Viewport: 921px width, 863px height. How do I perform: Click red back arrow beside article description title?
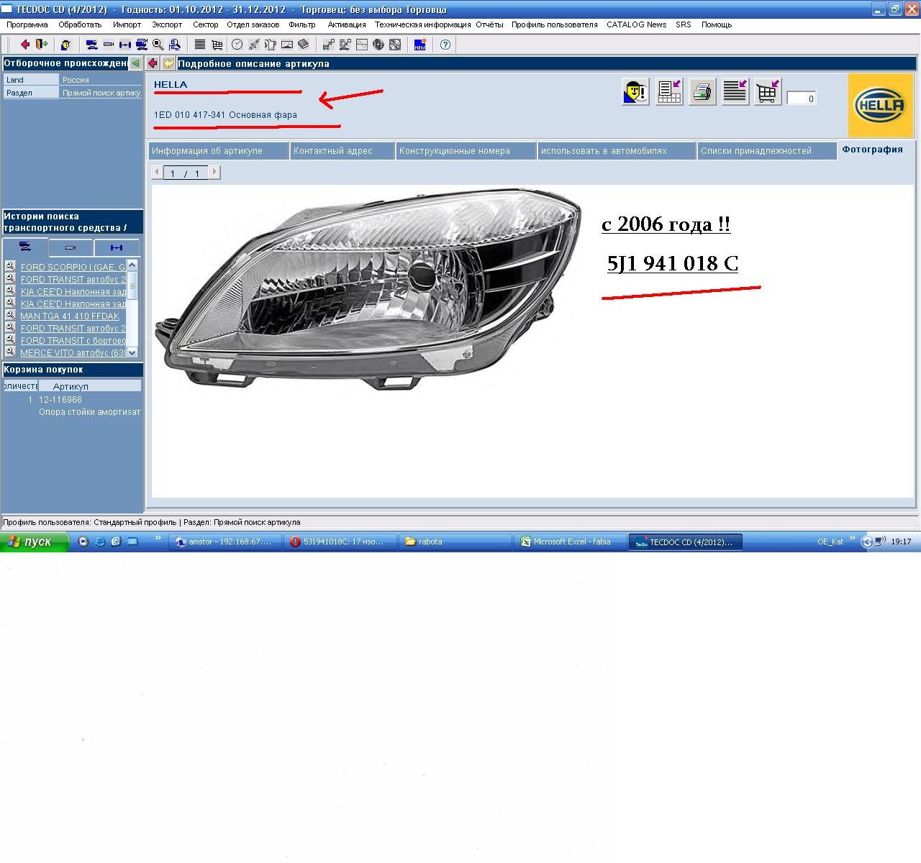153,63
